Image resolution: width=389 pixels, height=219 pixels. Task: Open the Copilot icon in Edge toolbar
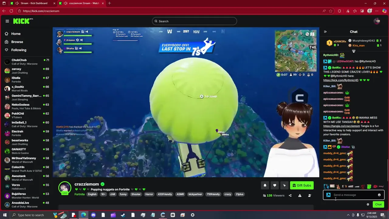[384, 11]
